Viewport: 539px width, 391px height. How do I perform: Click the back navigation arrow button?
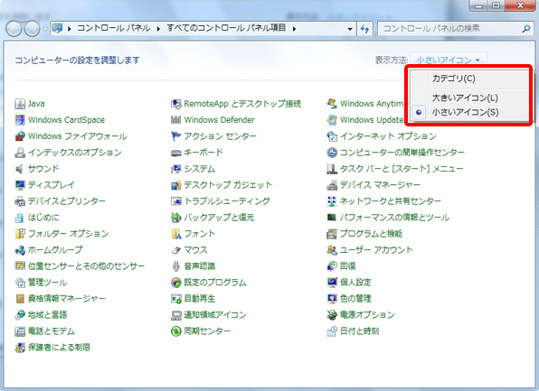[14, 29]
